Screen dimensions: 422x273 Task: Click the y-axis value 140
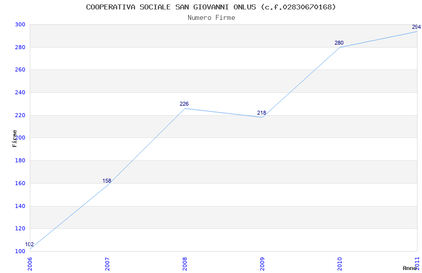click(x=20, y=206)
